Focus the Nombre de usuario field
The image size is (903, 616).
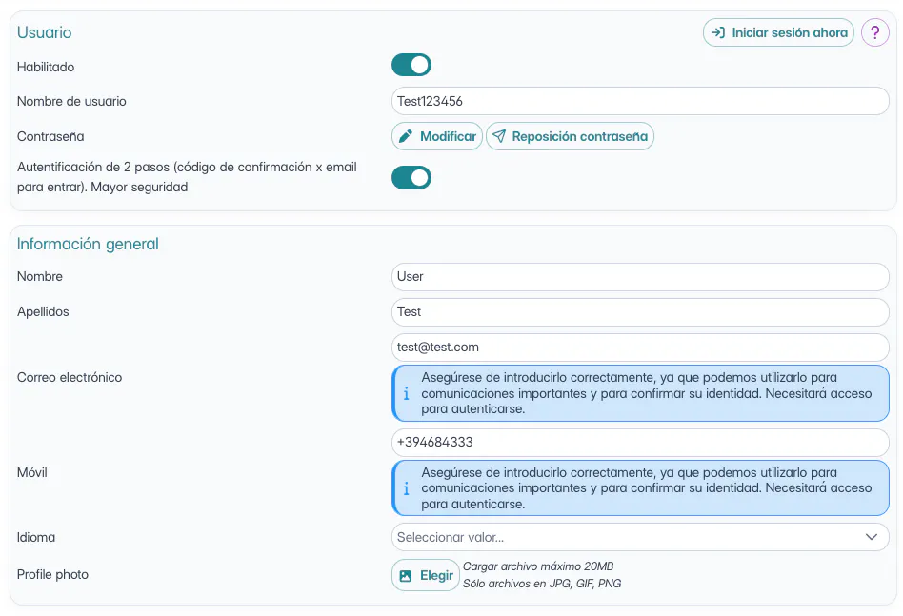point(640,101)
